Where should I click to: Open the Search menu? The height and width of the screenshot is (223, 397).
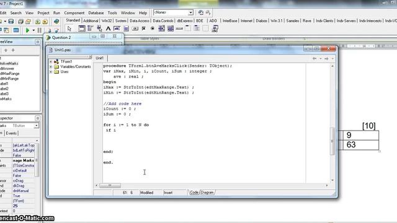pyautogui.click(x=16, y=12)
